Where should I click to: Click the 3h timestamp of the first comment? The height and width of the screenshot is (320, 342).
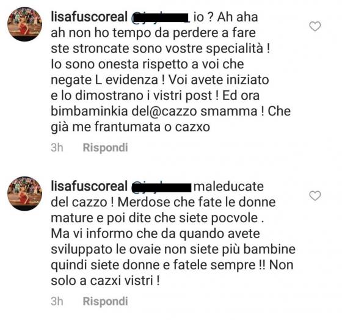(x=57, y=148)
